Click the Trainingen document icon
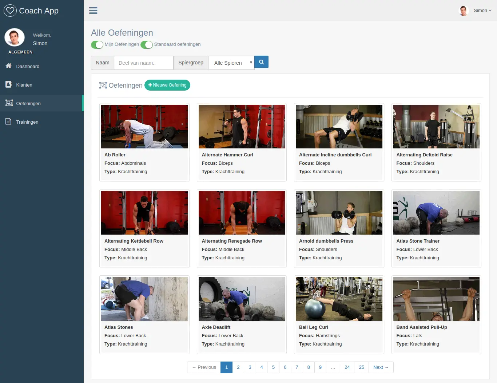The height and width of the screenshot is (383, 497). coord(8,121)
